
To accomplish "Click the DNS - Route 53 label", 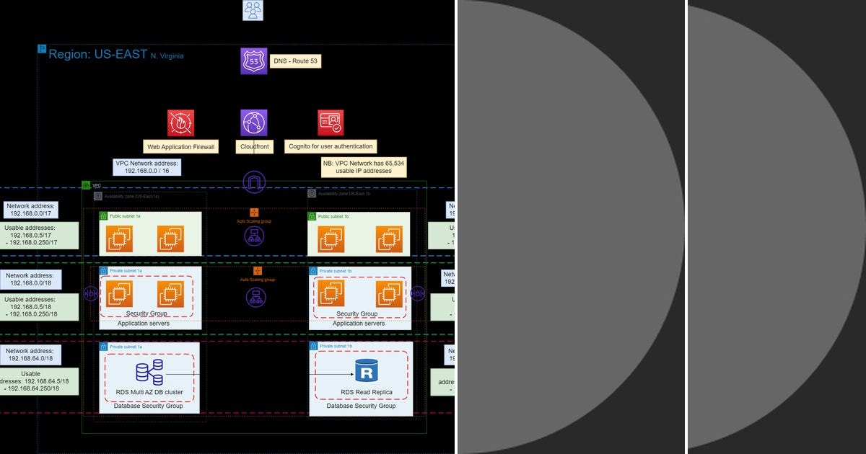I will pos(296,61).
